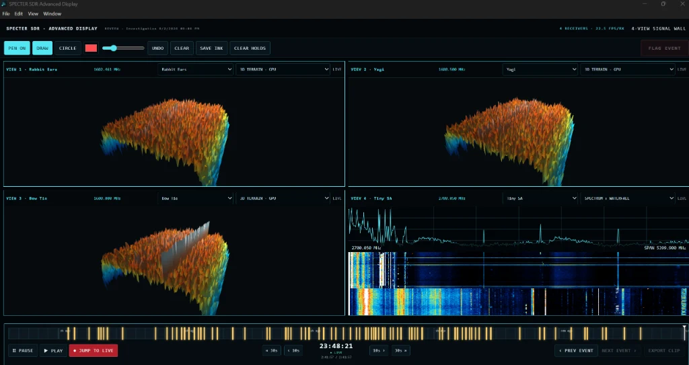This screenshot has height=365, width=689.
Task: Open the Window menu
Action: (52, 13)
